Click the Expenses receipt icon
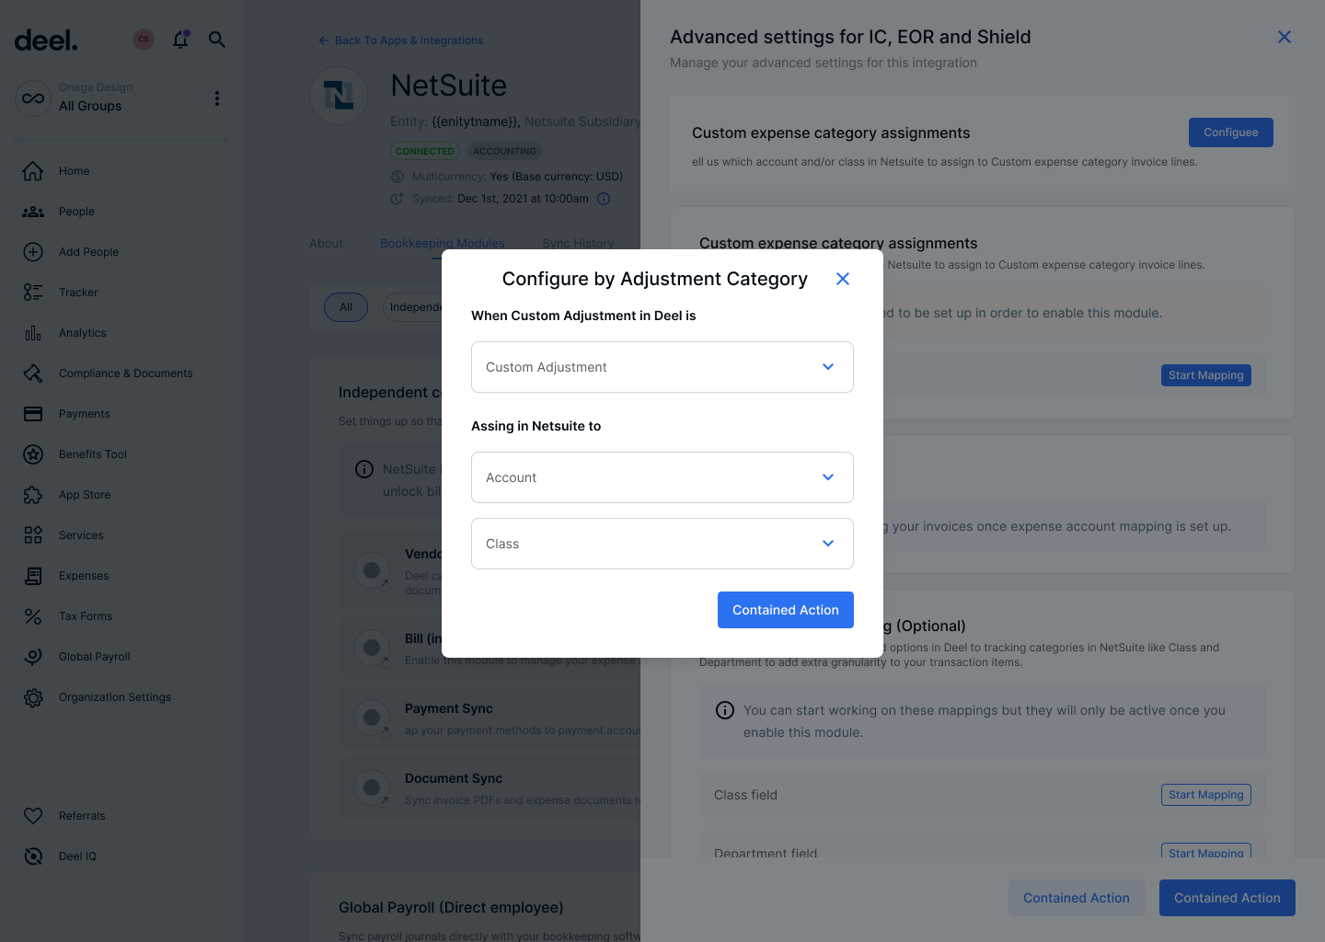 click(x=33, y=576)
